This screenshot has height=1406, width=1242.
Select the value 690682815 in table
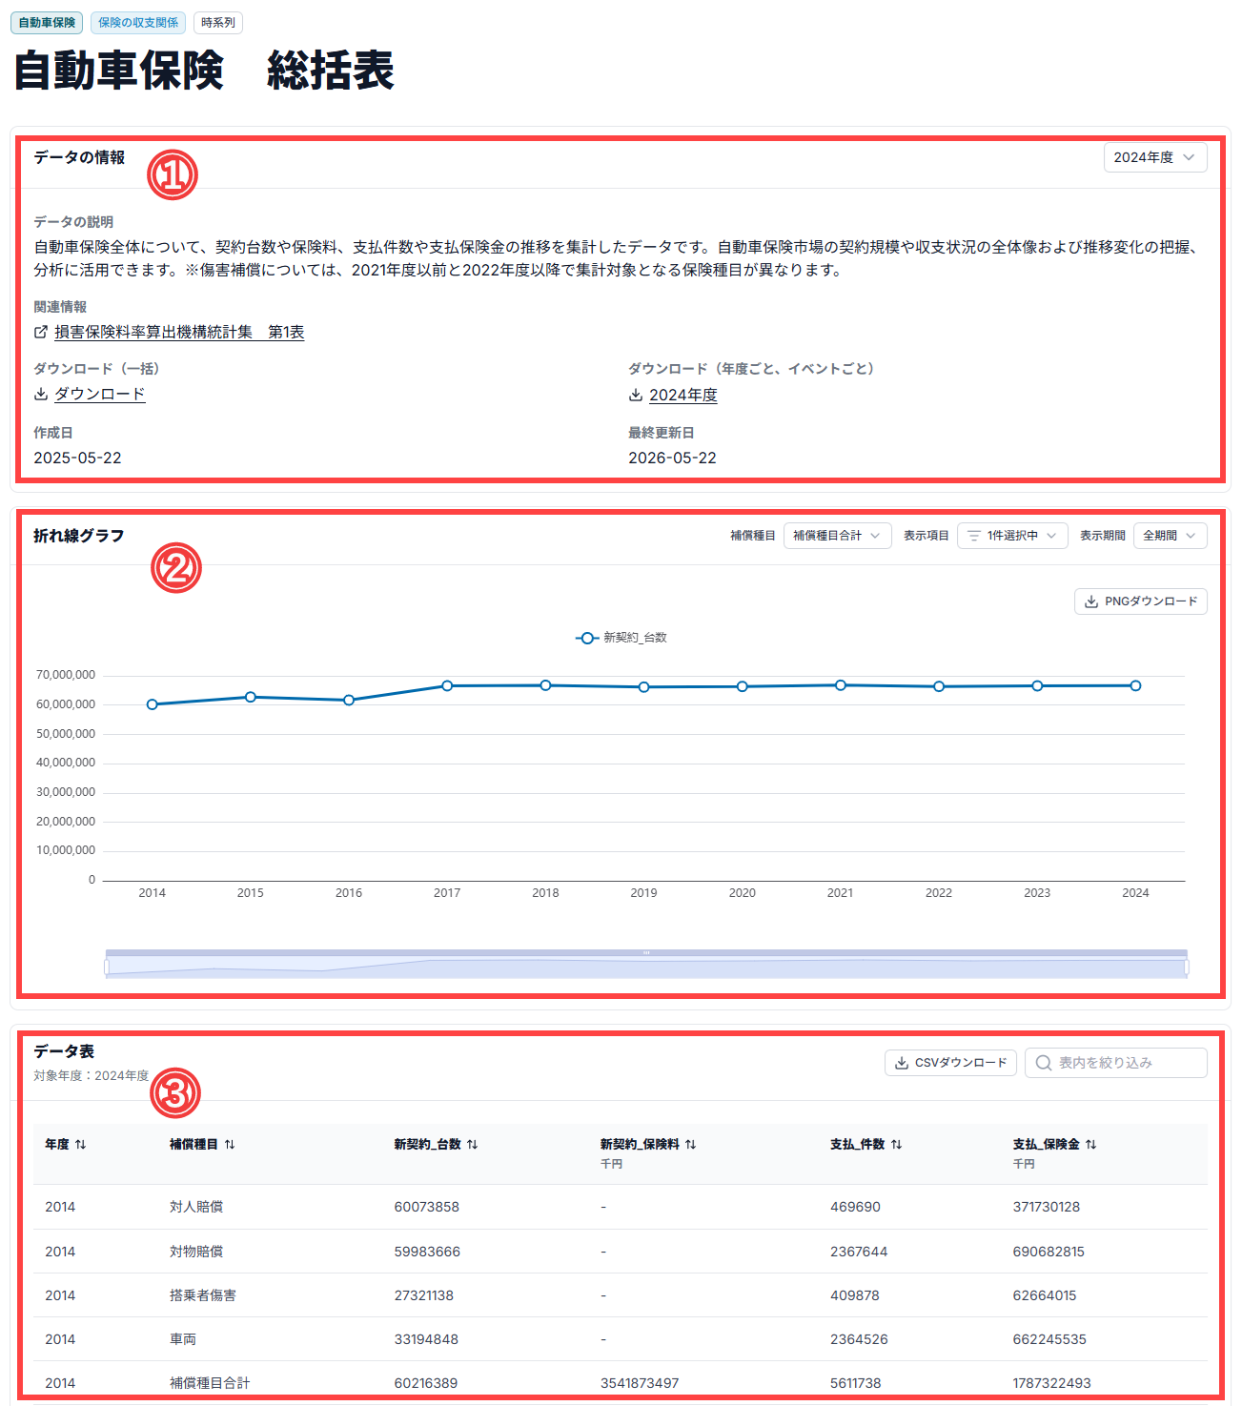1049,1252
